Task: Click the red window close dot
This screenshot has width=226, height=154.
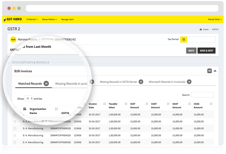Action: click(9, 8)
